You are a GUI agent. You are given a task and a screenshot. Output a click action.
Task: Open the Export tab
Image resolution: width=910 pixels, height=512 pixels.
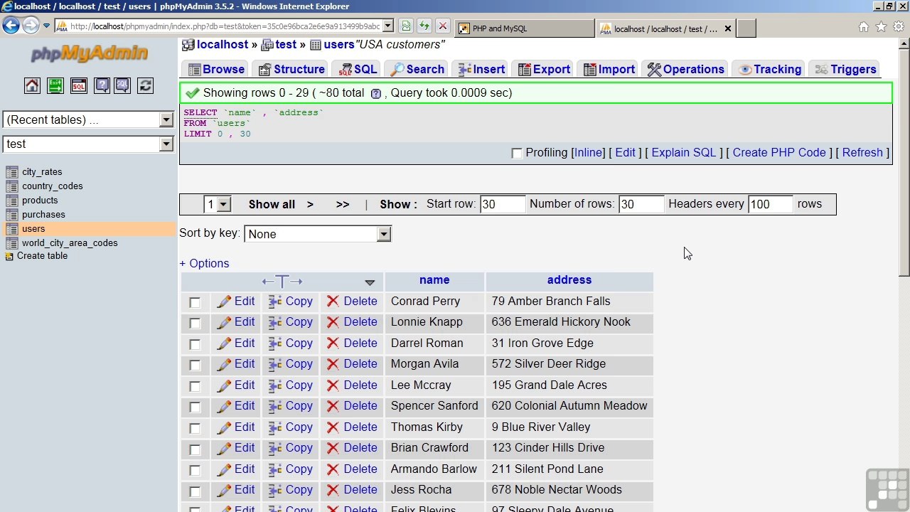[x=544, y=69]
